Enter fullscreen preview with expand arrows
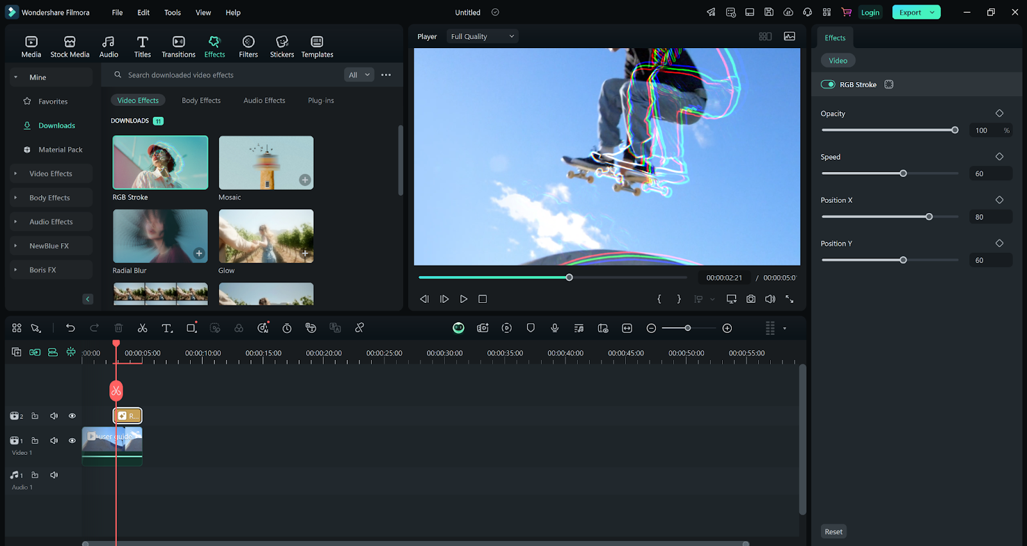This screenshot has height=546, width=1027. [790, 299]
